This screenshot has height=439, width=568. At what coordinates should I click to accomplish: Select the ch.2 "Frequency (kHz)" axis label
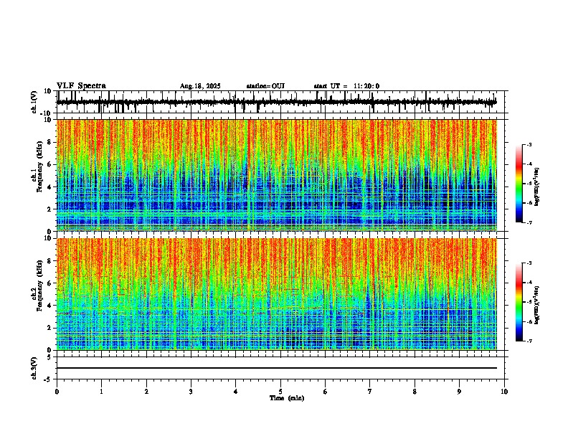pyautogui.click(x=39, y=285)
